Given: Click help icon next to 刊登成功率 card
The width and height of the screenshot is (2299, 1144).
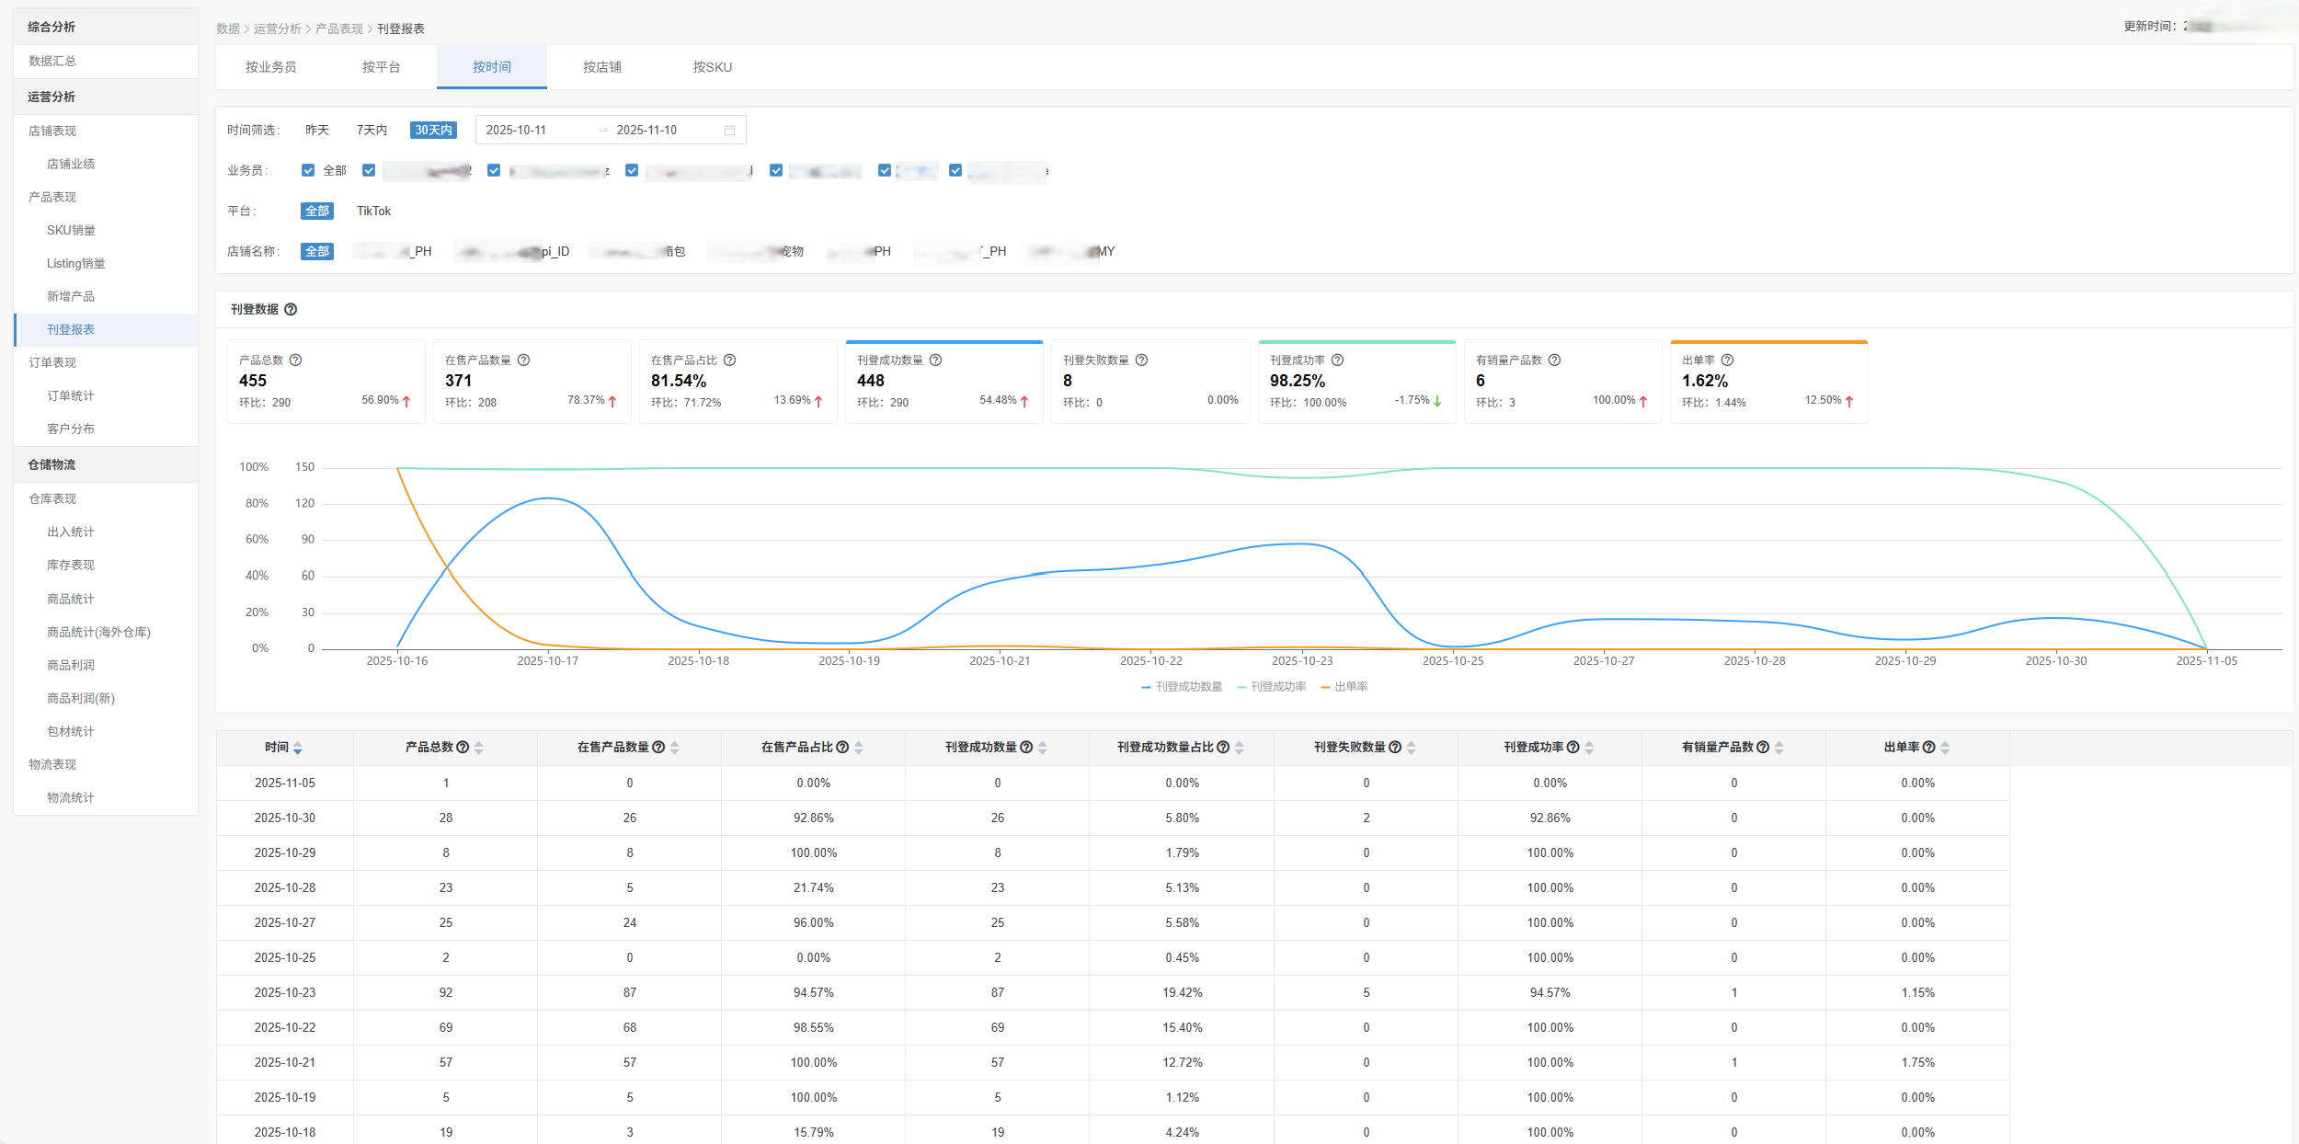Looking at the screenshot, I should pos(1338,360).
